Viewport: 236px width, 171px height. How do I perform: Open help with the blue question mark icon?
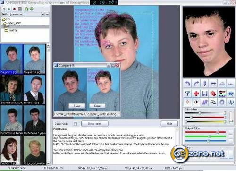click(x=231, y=94)
